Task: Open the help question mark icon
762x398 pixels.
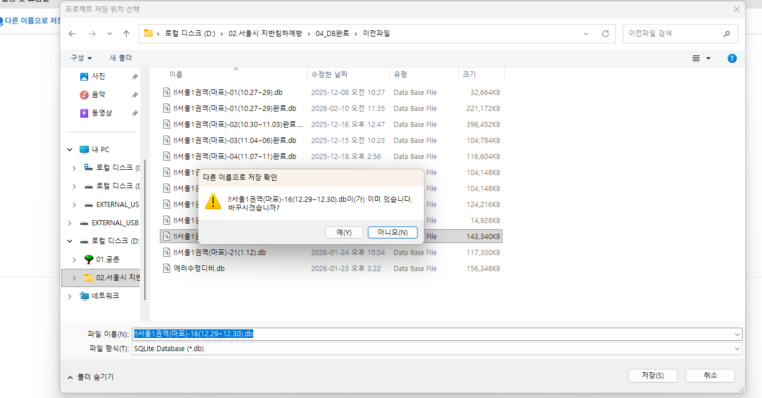Action: [x=732, y=58]
